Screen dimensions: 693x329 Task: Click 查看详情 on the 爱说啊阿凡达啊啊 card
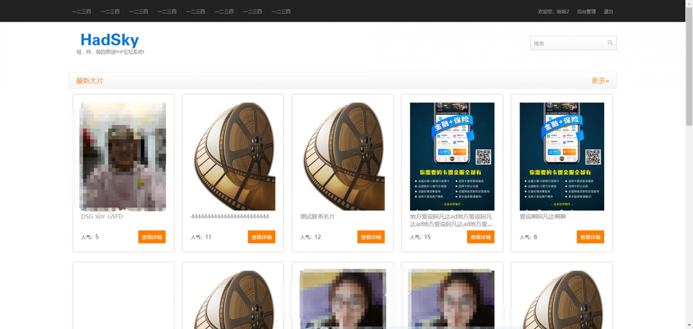tap(591, 237)
